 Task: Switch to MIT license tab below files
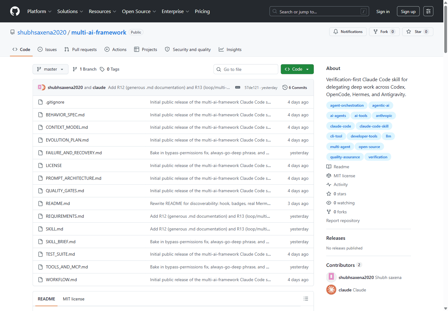point(74,299)
